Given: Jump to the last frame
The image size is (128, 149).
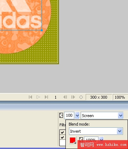Looking at the screenshot, I should coord(46,97).
